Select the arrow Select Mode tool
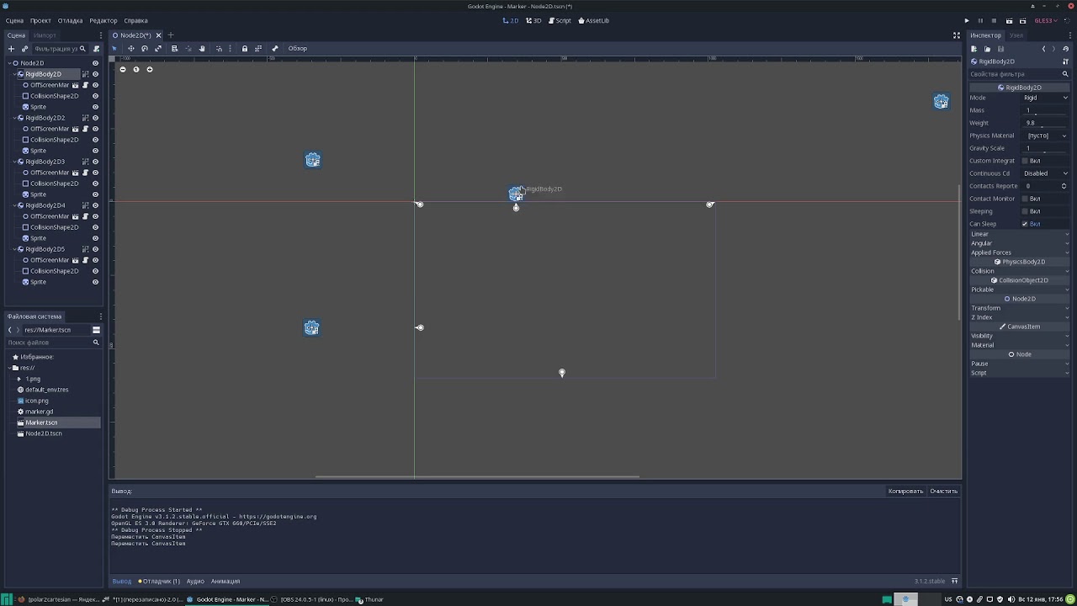Screen dimensions: 1077x606 pos(115,49)
